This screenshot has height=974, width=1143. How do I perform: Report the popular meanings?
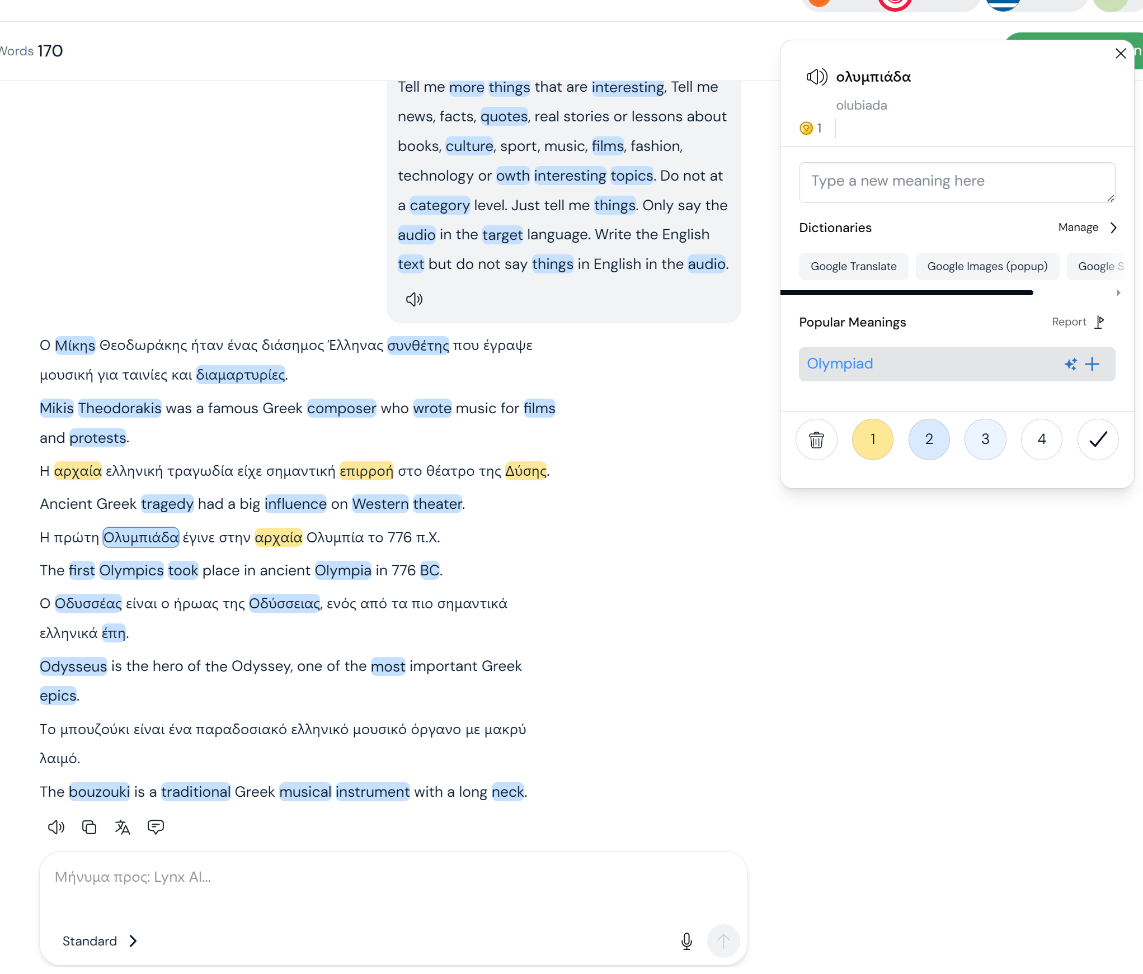[1077, 322]
